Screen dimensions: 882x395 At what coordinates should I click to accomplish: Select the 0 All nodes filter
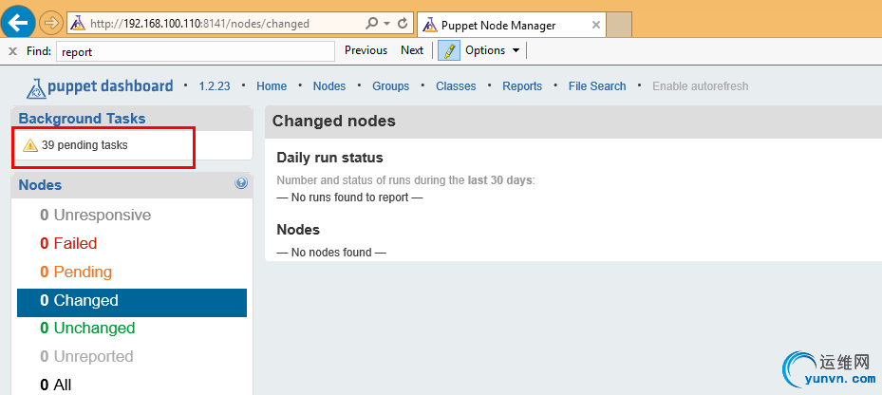tap(56, 385)
